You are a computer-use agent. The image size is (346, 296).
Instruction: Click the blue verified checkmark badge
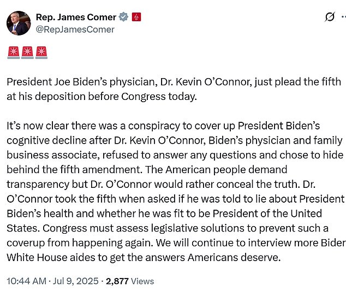(x=123, y=17)
